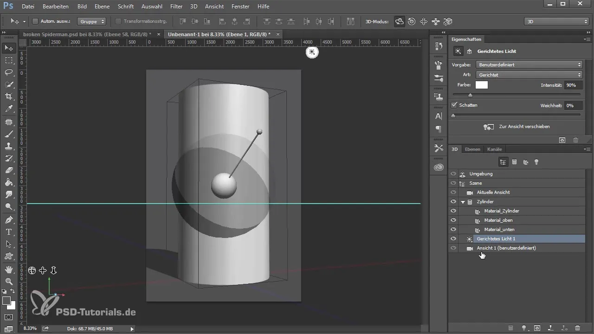Select the Rectangular Marquee tool
Screen dimensions: 594x334
9,60
